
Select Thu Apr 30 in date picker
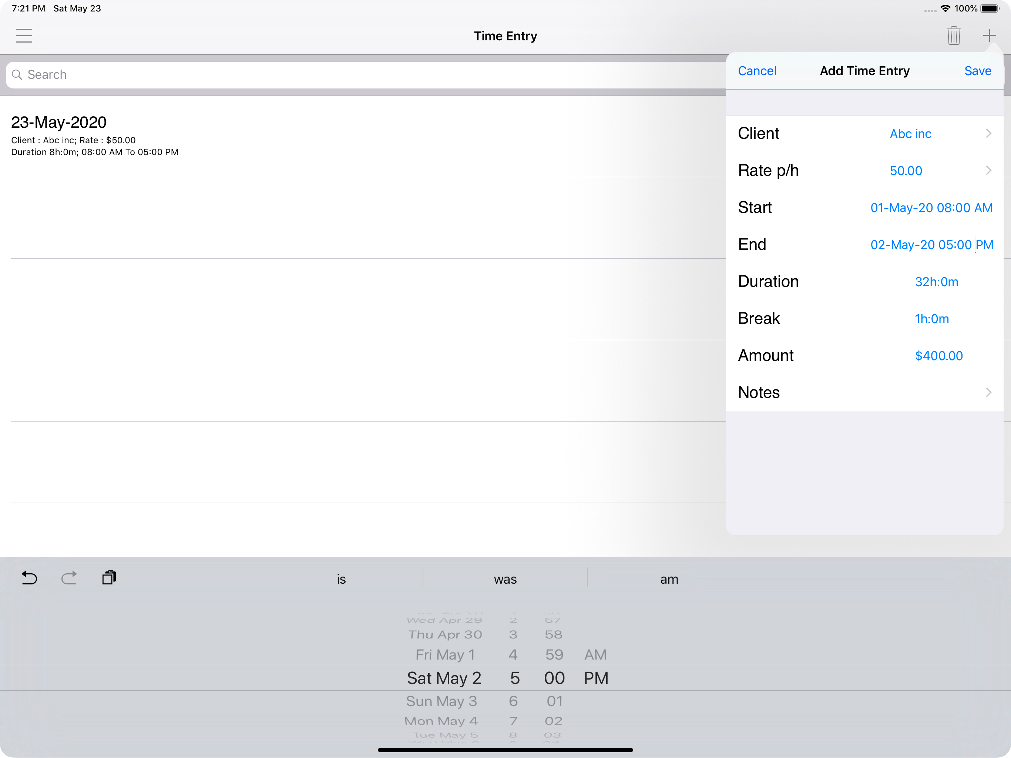coord(445,634)
